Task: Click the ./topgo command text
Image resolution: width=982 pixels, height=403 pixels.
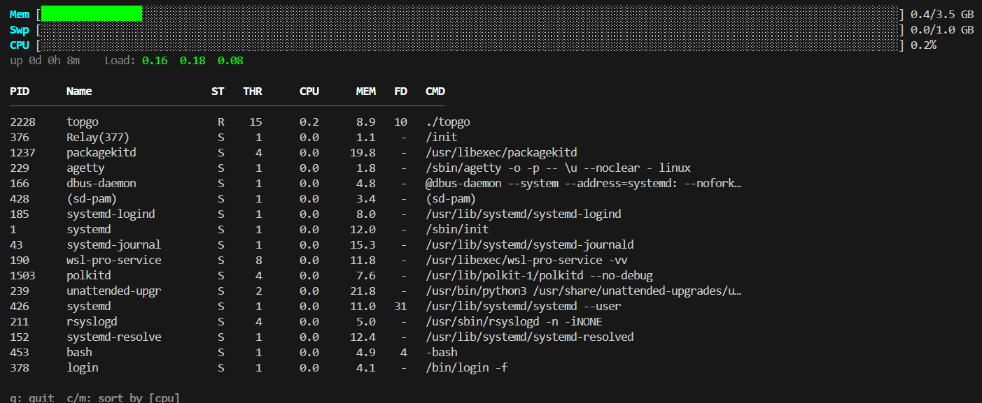Action: click(x=448, y=122)
